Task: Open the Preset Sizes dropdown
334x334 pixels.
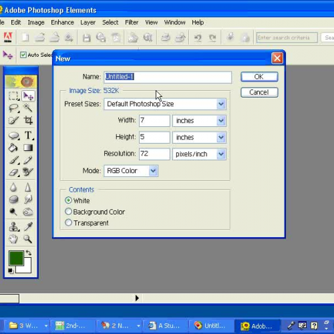Action: [221, 104]
